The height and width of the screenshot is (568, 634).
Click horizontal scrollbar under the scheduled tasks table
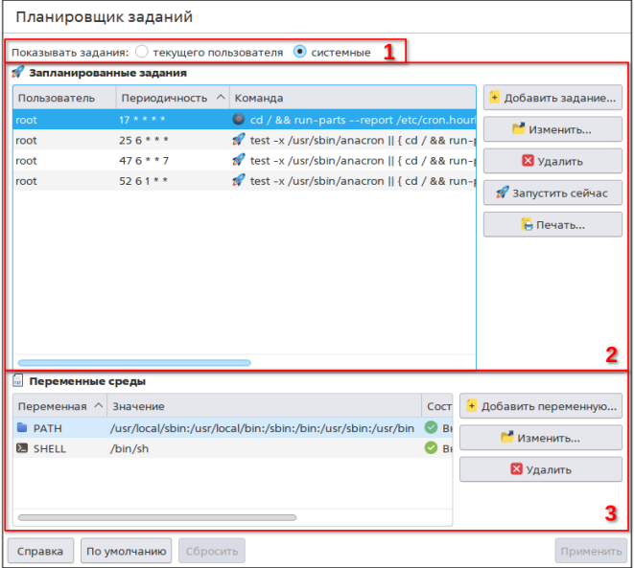pos(134,363)
